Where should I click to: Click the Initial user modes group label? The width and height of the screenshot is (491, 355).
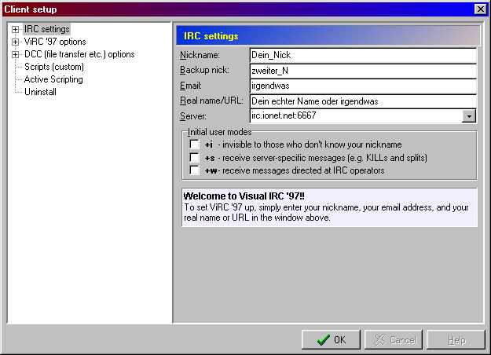(219, 132)
